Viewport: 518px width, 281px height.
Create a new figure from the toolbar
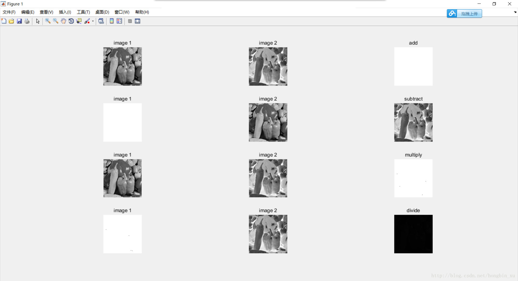point(4,21)
